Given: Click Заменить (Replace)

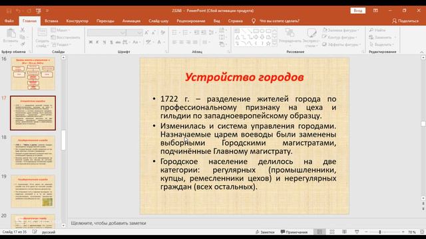Looking at the screenshot, I should (x=383, y=37).
